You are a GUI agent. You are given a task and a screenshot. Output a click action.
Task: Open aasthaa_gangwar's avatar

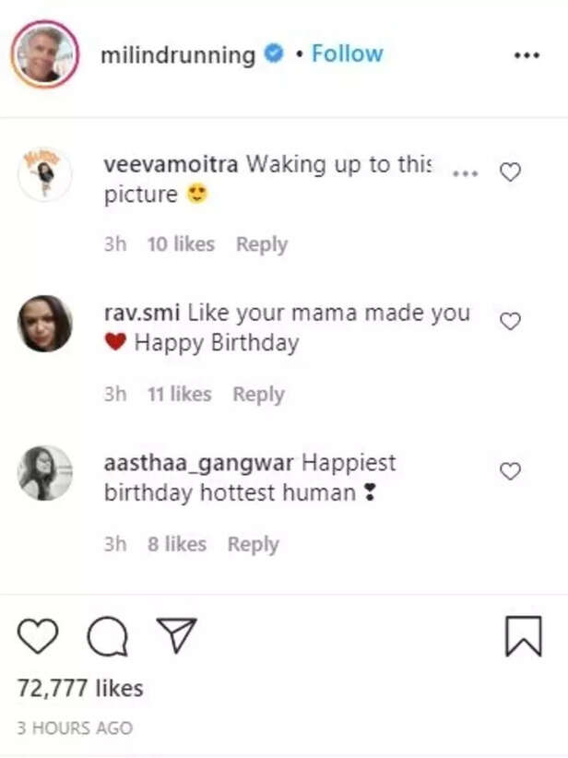[45, 473]
